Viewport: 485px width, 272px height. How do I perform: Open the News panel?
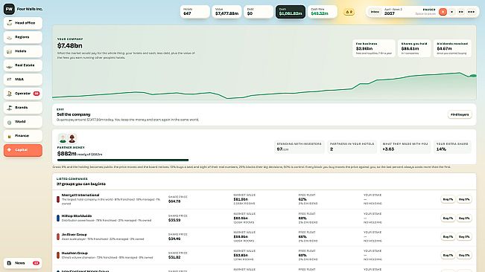click(23, 263)
